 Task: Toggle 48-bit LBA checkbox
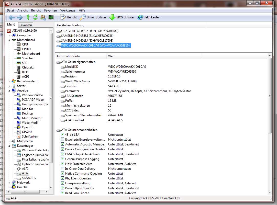point(62,134)
